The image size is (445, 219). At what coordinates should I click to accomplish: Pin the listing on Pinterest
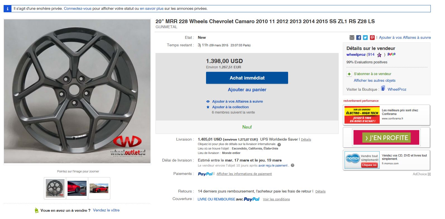[372, 38]
